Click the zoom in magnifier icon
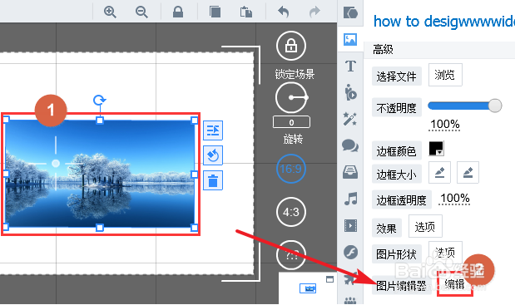Image resolution: width=515 pixels, height=305 pixels. tap(110, 12)
